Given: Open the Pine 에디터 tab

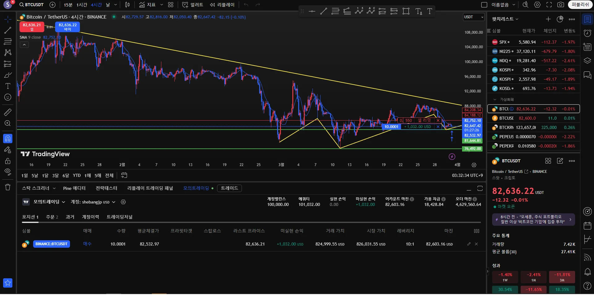Looking at the screenshot, I should point(74,188).
